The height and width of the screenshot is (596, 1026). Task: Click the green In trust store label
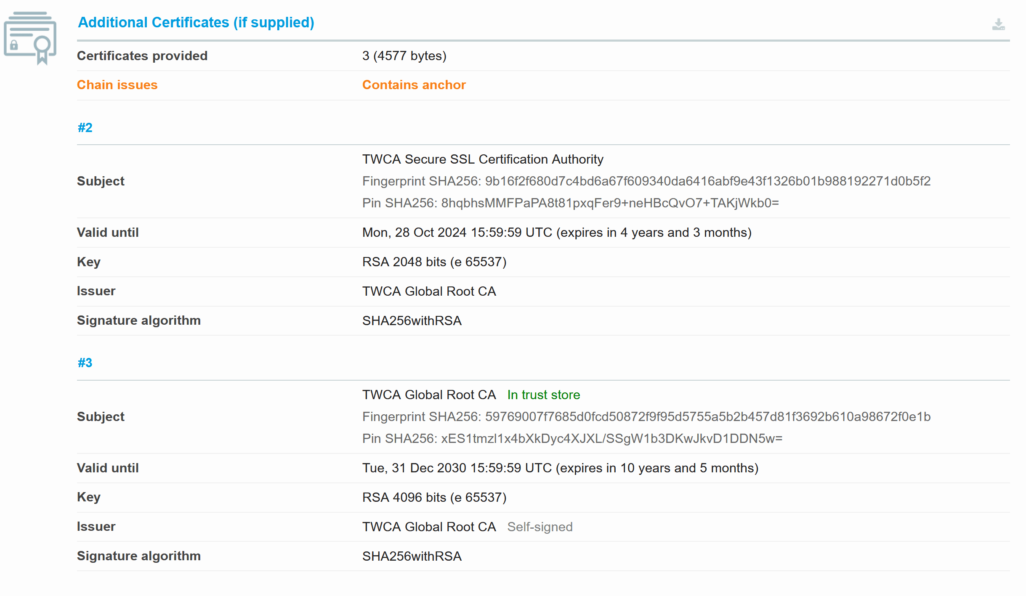(x=543, y=395)
